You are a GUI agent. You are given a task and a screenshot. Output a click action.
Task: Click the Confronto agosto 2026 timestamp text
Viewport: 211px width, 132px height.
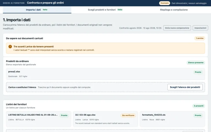click(x=140, y=28)
